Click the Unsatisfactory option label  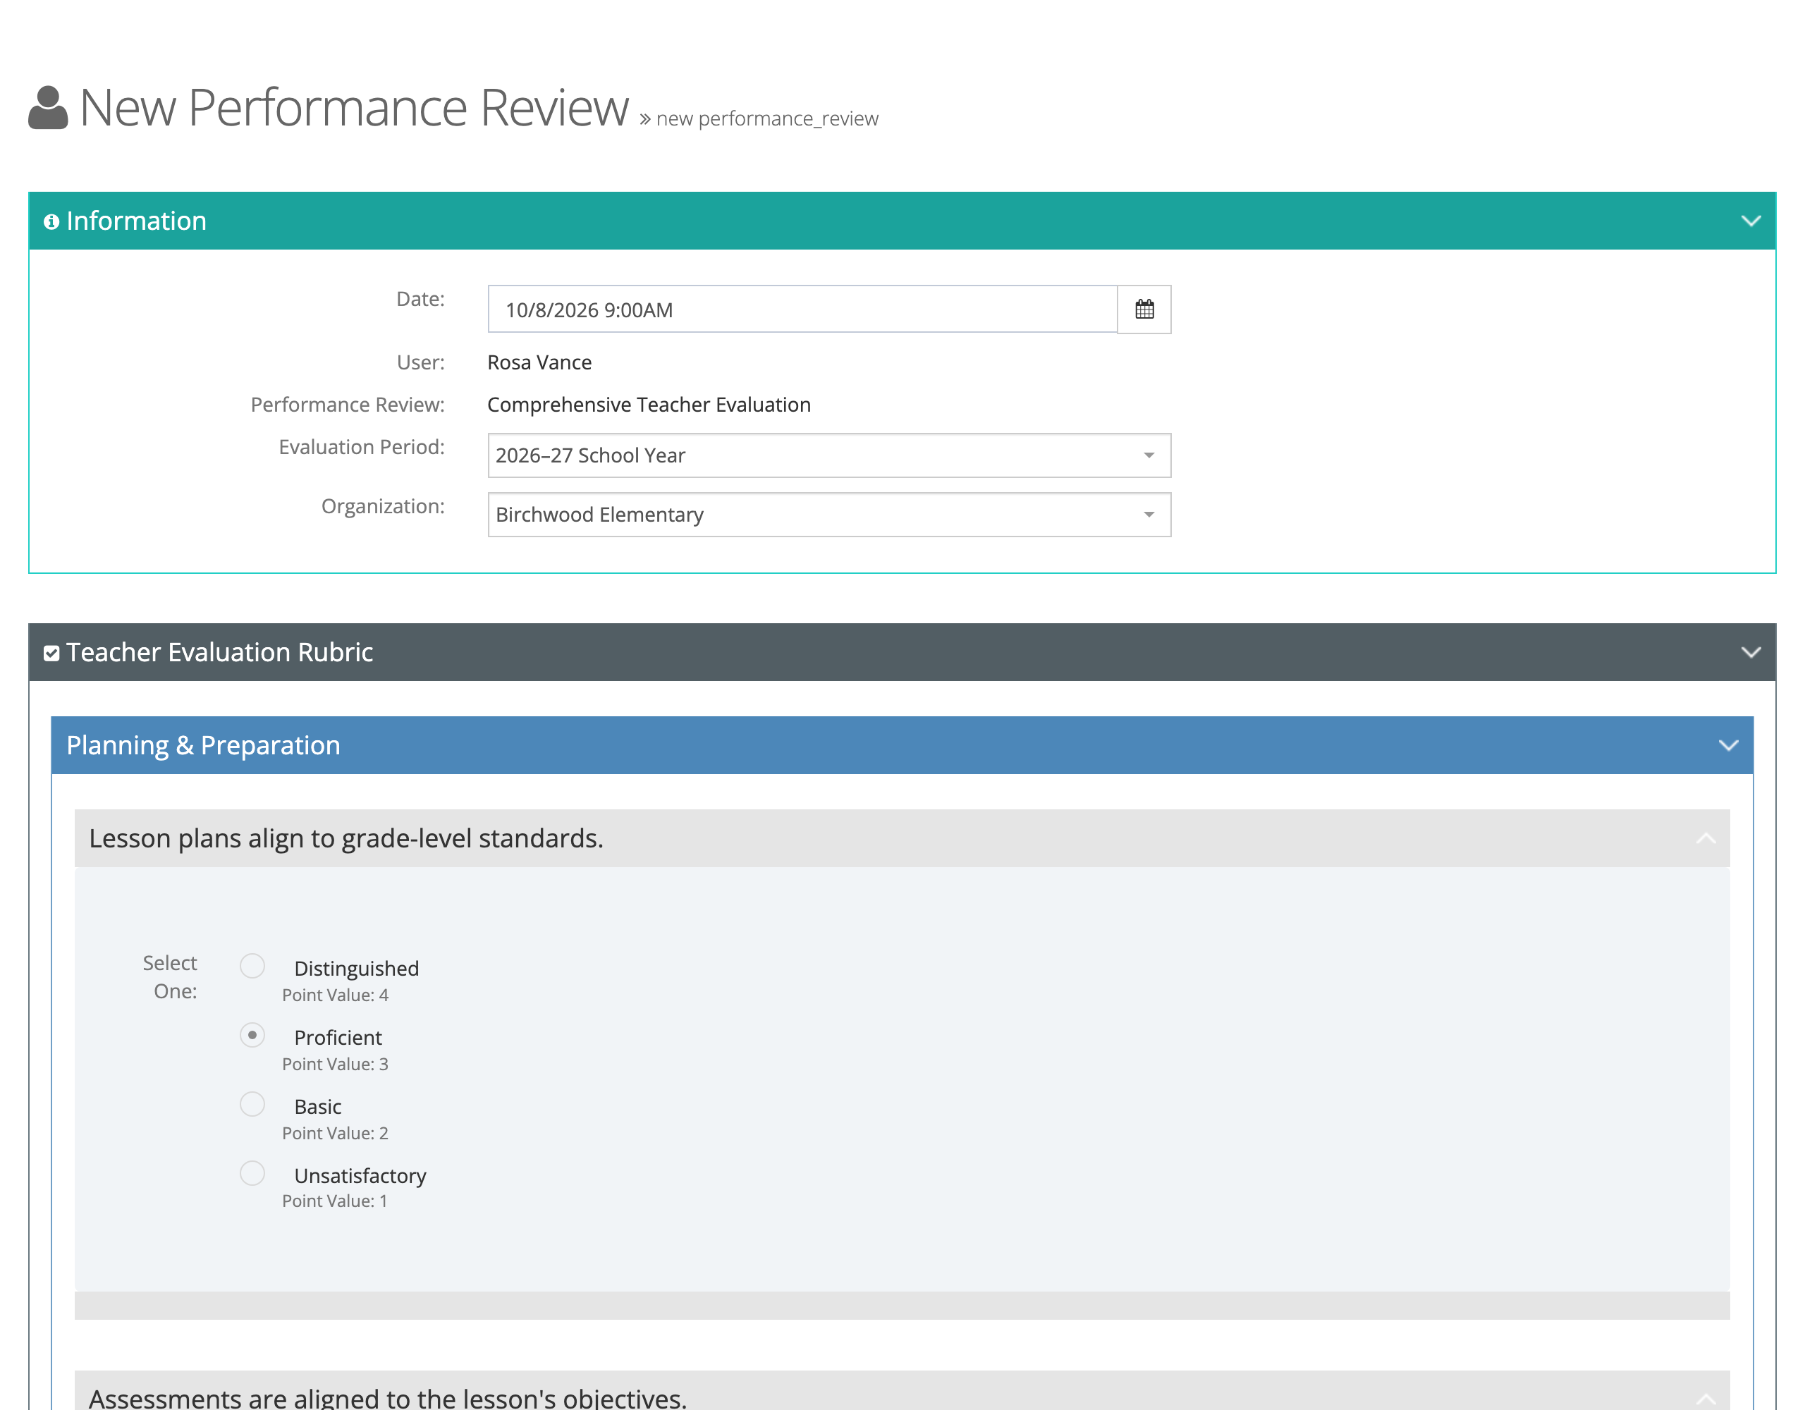(x=360, y=1175)
